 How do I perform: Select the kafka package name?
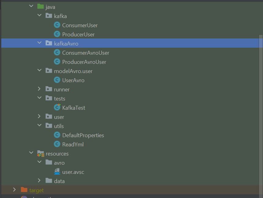(60, 16)
